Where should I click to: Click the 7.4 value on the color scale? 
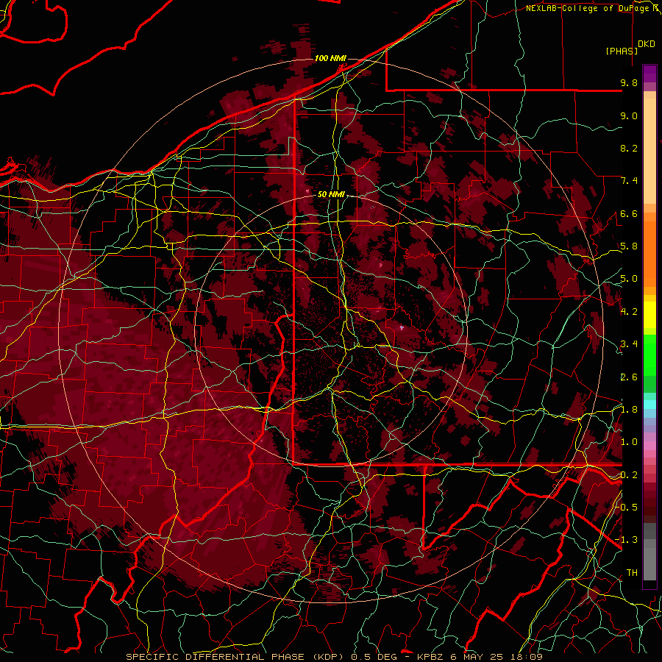(x=629, y=181)
